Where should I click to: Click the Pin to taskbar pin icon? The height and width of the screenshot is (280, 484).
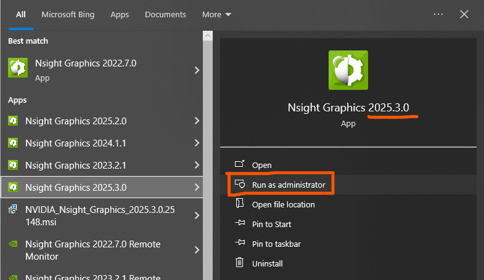coord(240,242)
